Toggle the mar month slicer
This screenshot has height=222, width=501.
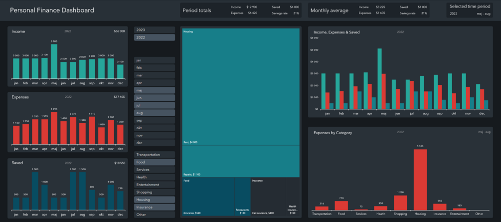coord(155,75)
